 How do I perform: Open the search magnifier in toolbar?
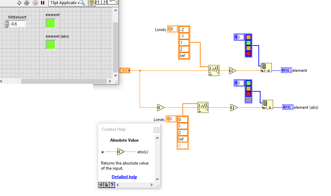(82, 3)
